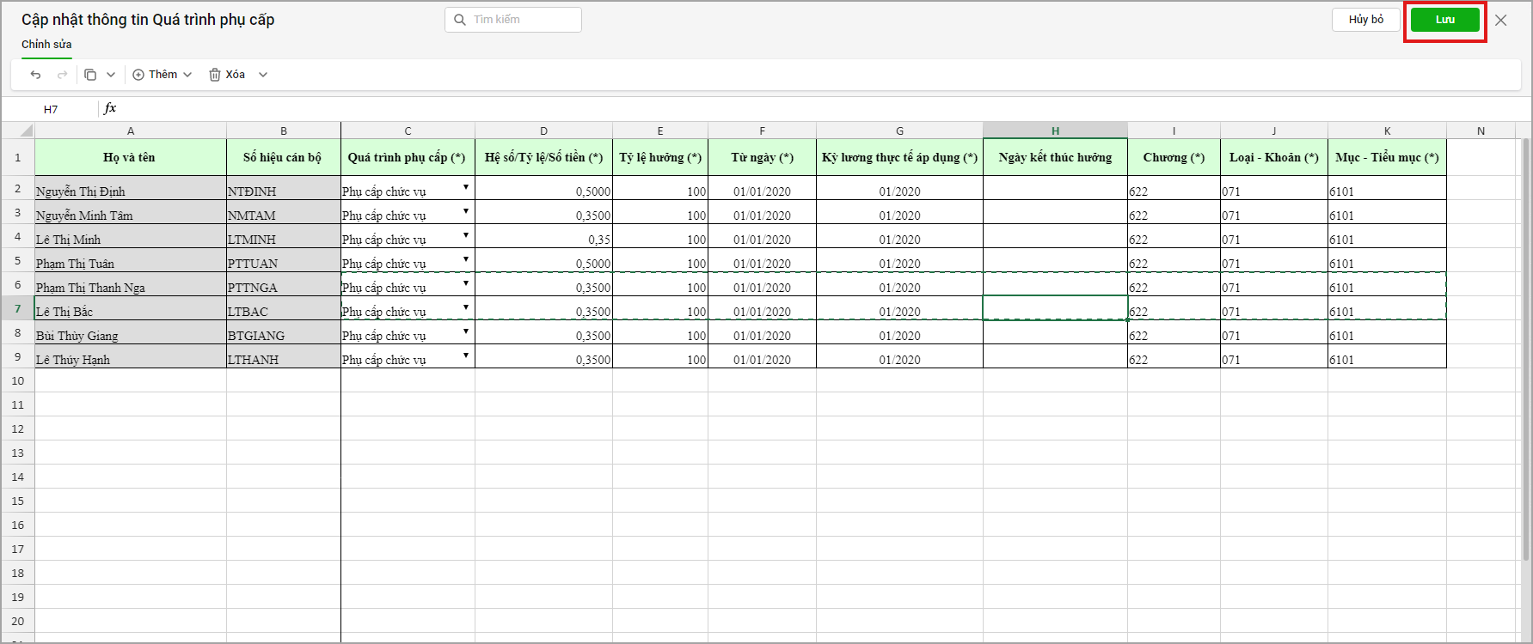The image size is (1533, 644).
Task: Select column H header
Action: pos(1055,131)
